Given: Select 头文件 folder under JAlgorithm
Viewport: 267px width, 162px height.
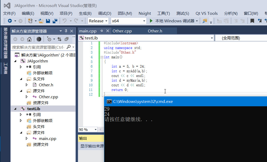Looking at the screenshot, I should point(39,79).
